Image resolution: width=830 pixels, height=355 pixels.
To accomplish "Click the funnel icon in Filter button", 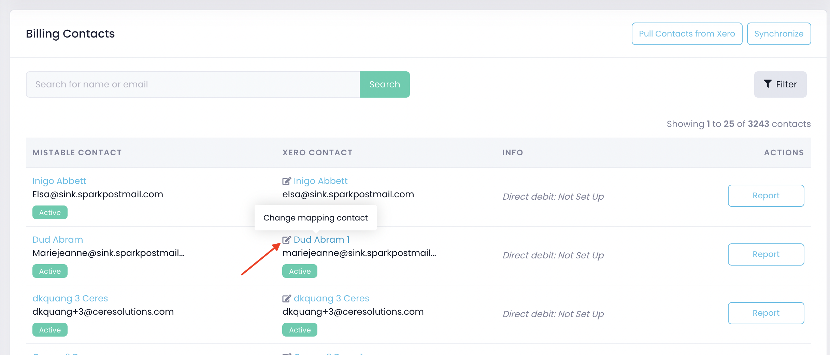I will (768, 84).
